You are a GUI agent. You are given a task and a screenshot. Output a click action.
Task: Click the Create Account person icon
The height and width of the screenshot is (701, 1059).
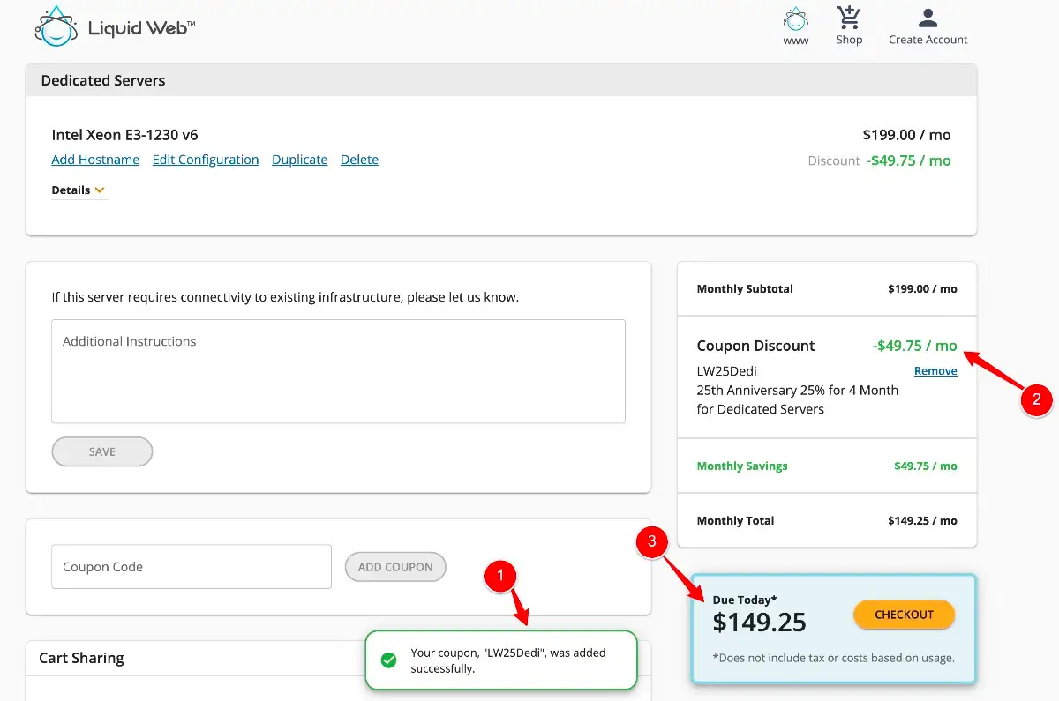point(928,18)
